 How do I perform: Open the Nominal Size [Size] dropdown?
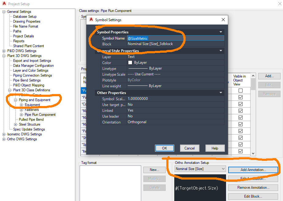[x=224, y=169]
